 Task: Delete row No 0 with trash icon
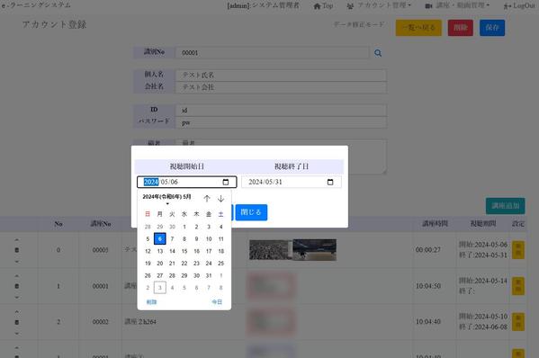(x=17, y=250)
